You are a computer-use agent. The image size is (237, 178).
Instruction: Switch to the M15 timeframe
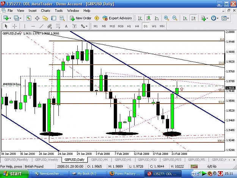[112, 26]
